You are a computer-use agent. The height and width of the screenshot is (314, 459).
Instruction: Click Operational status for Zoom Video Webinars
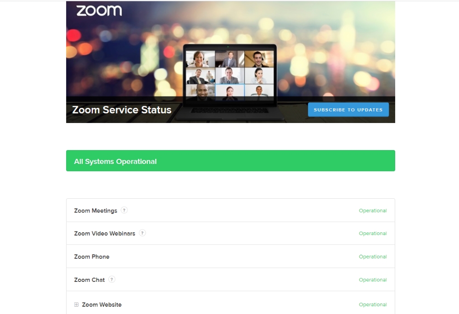373,234
